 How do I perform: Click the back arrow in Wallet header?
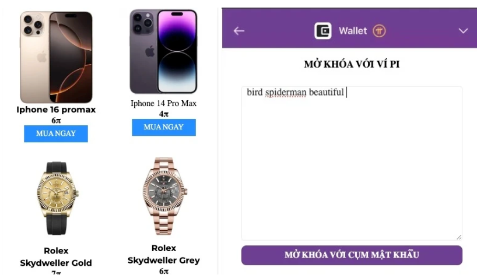[239, 31]
